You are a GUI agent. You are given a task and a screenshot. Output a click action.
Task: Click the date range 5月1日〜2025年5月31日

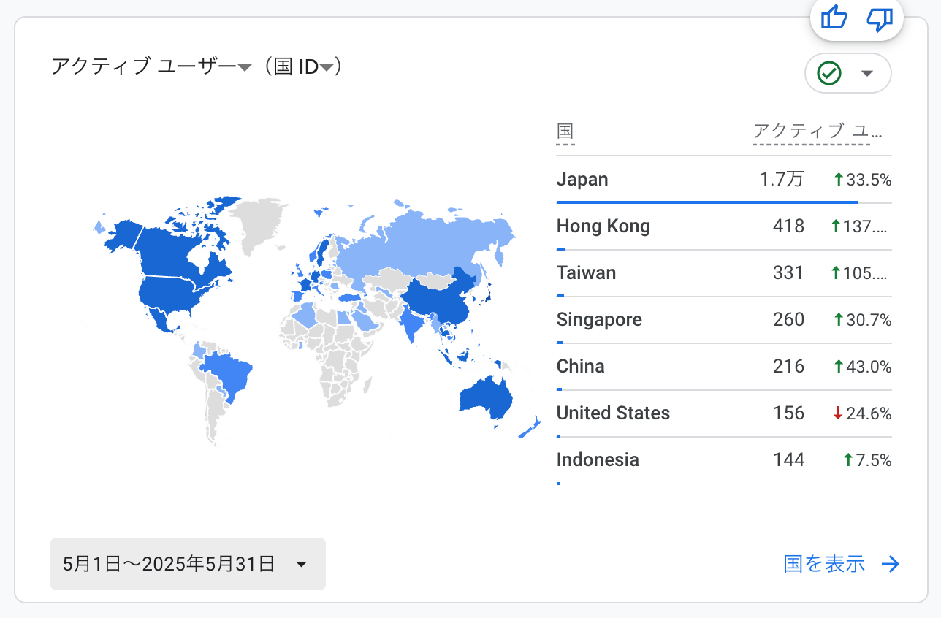(x=168, y=563)
